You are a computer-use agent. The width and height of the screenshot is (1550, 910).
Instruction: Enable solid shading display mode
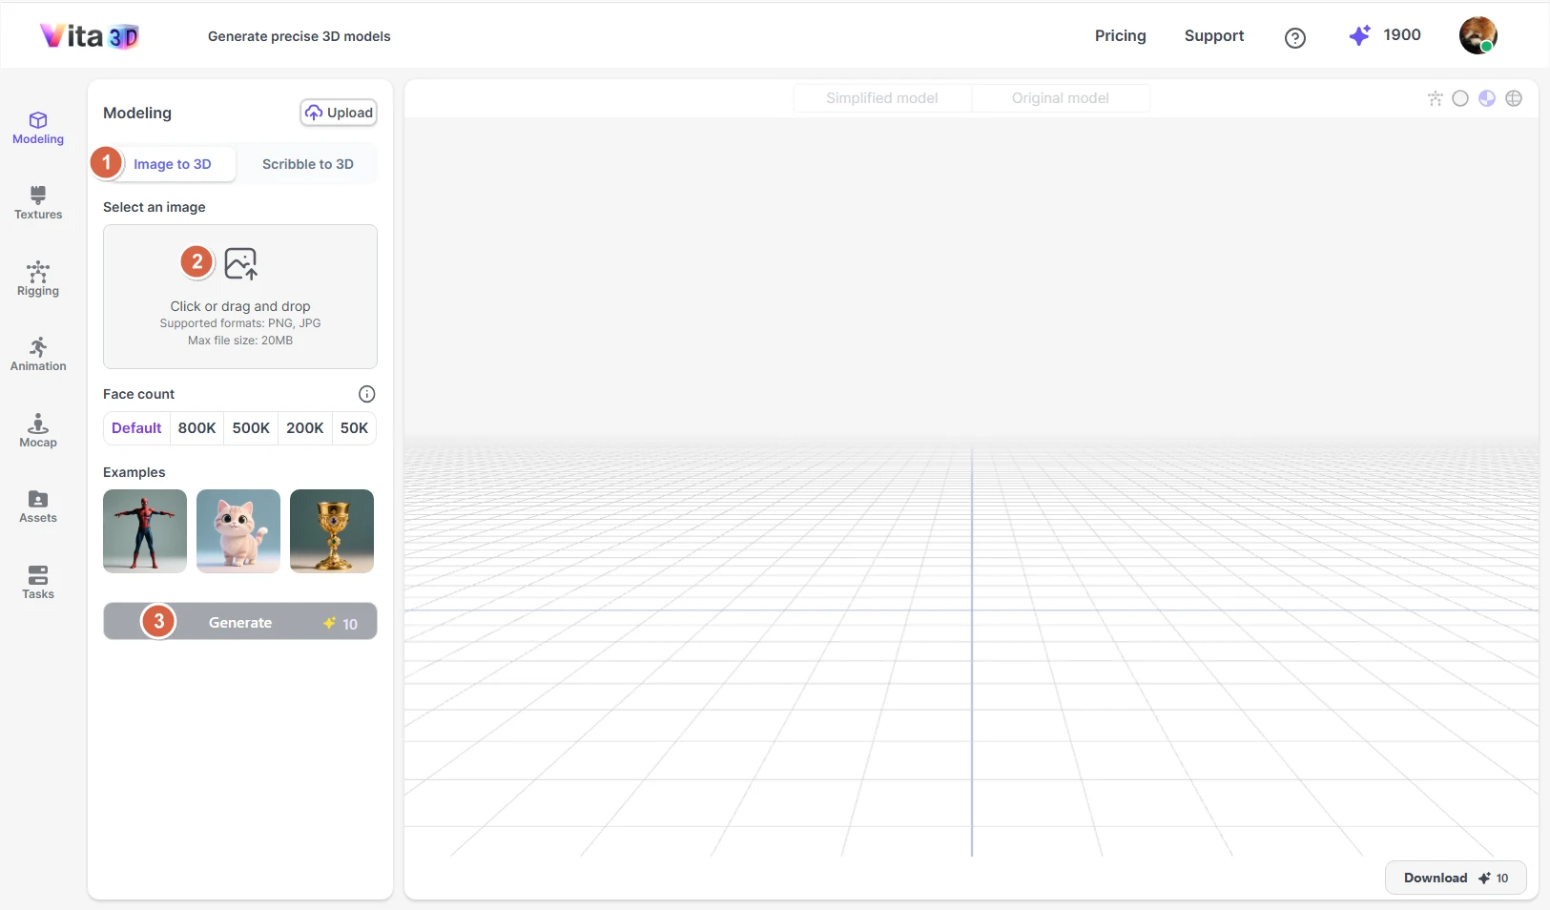1460,97
